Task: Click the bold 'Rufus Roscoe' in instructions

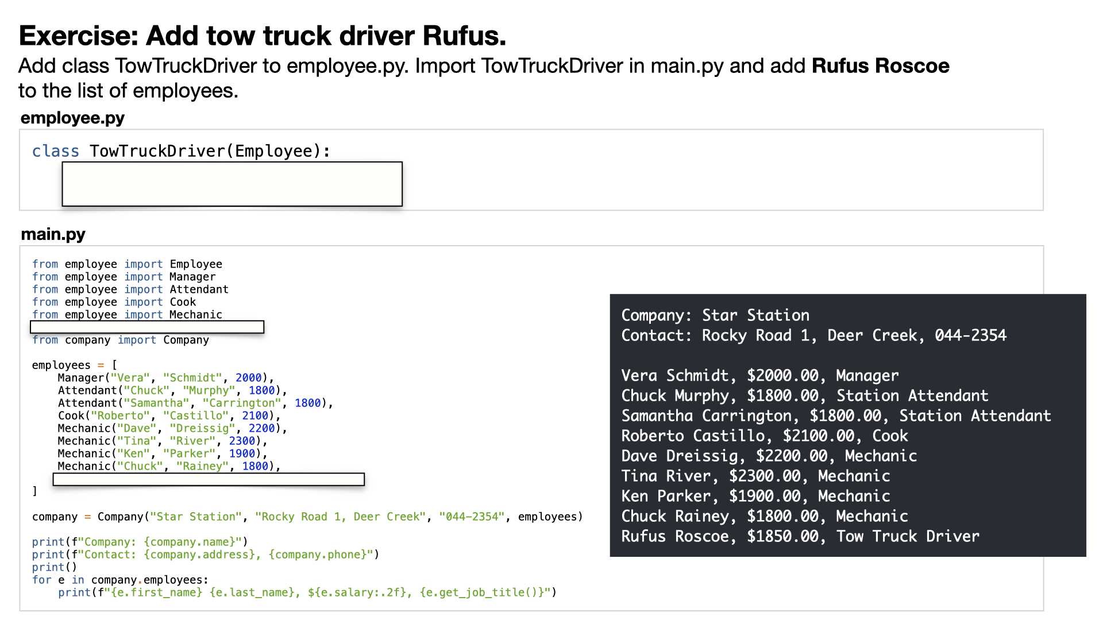Action: pyautogui.click(x=881, y=66)
